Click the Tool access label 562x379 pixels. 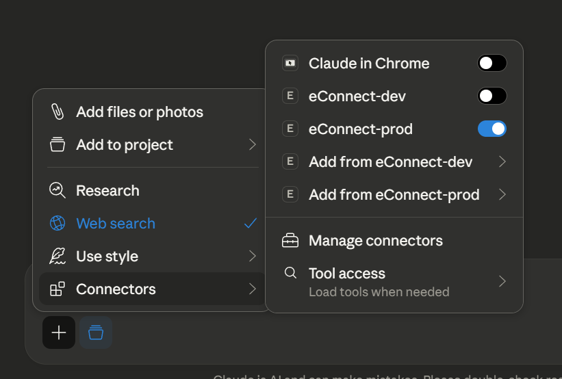347,274
